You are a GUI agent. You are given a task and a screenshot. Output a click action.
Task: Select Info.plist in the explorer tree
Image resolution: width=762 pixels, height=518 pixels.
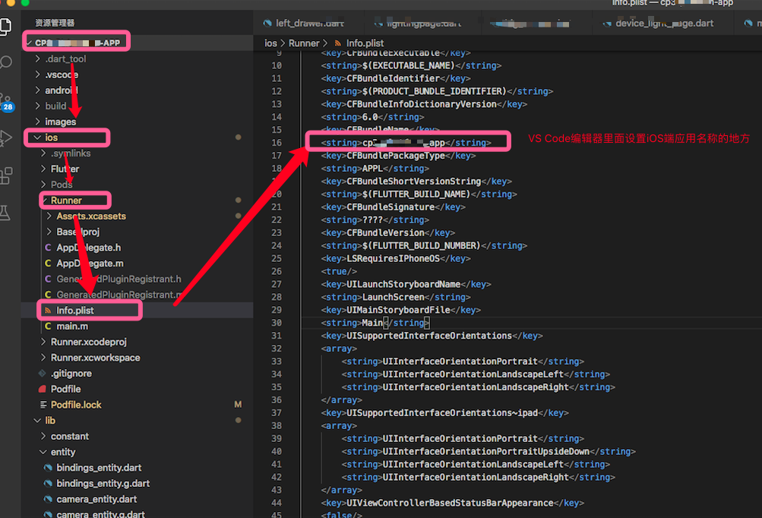[75, 310]
